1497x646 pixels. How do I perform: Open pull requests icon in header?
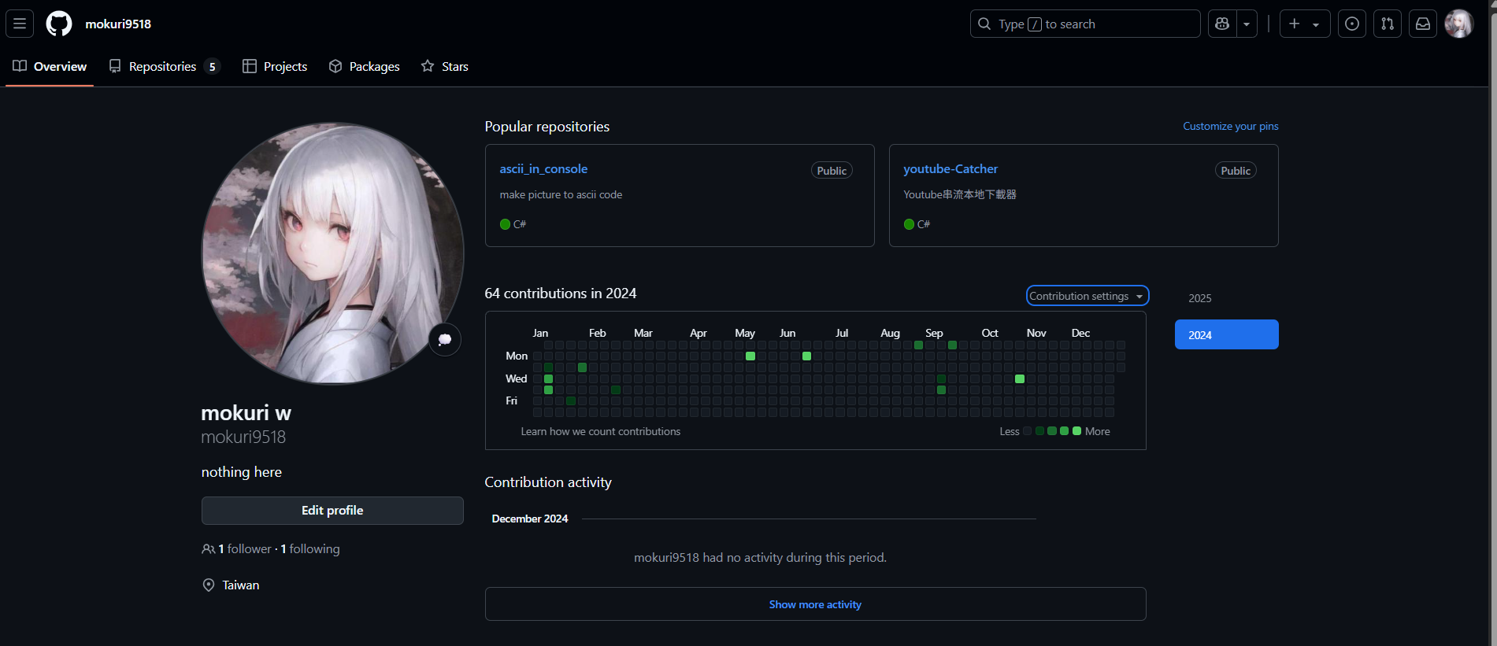point(1388,24)
